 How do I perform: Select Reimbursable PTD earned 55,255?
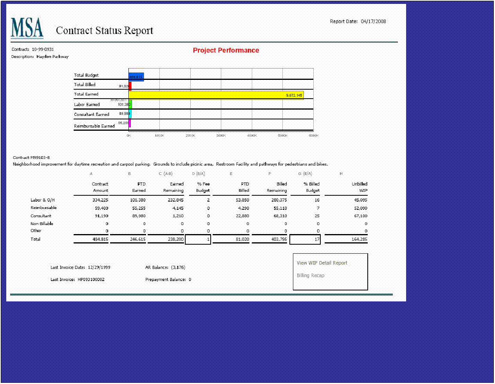(139, 208)
